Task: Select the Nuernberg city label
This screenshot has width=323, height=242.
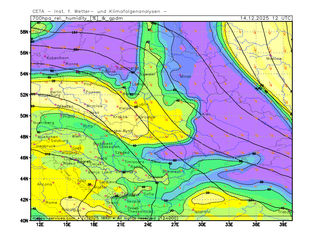Action: 43,123
